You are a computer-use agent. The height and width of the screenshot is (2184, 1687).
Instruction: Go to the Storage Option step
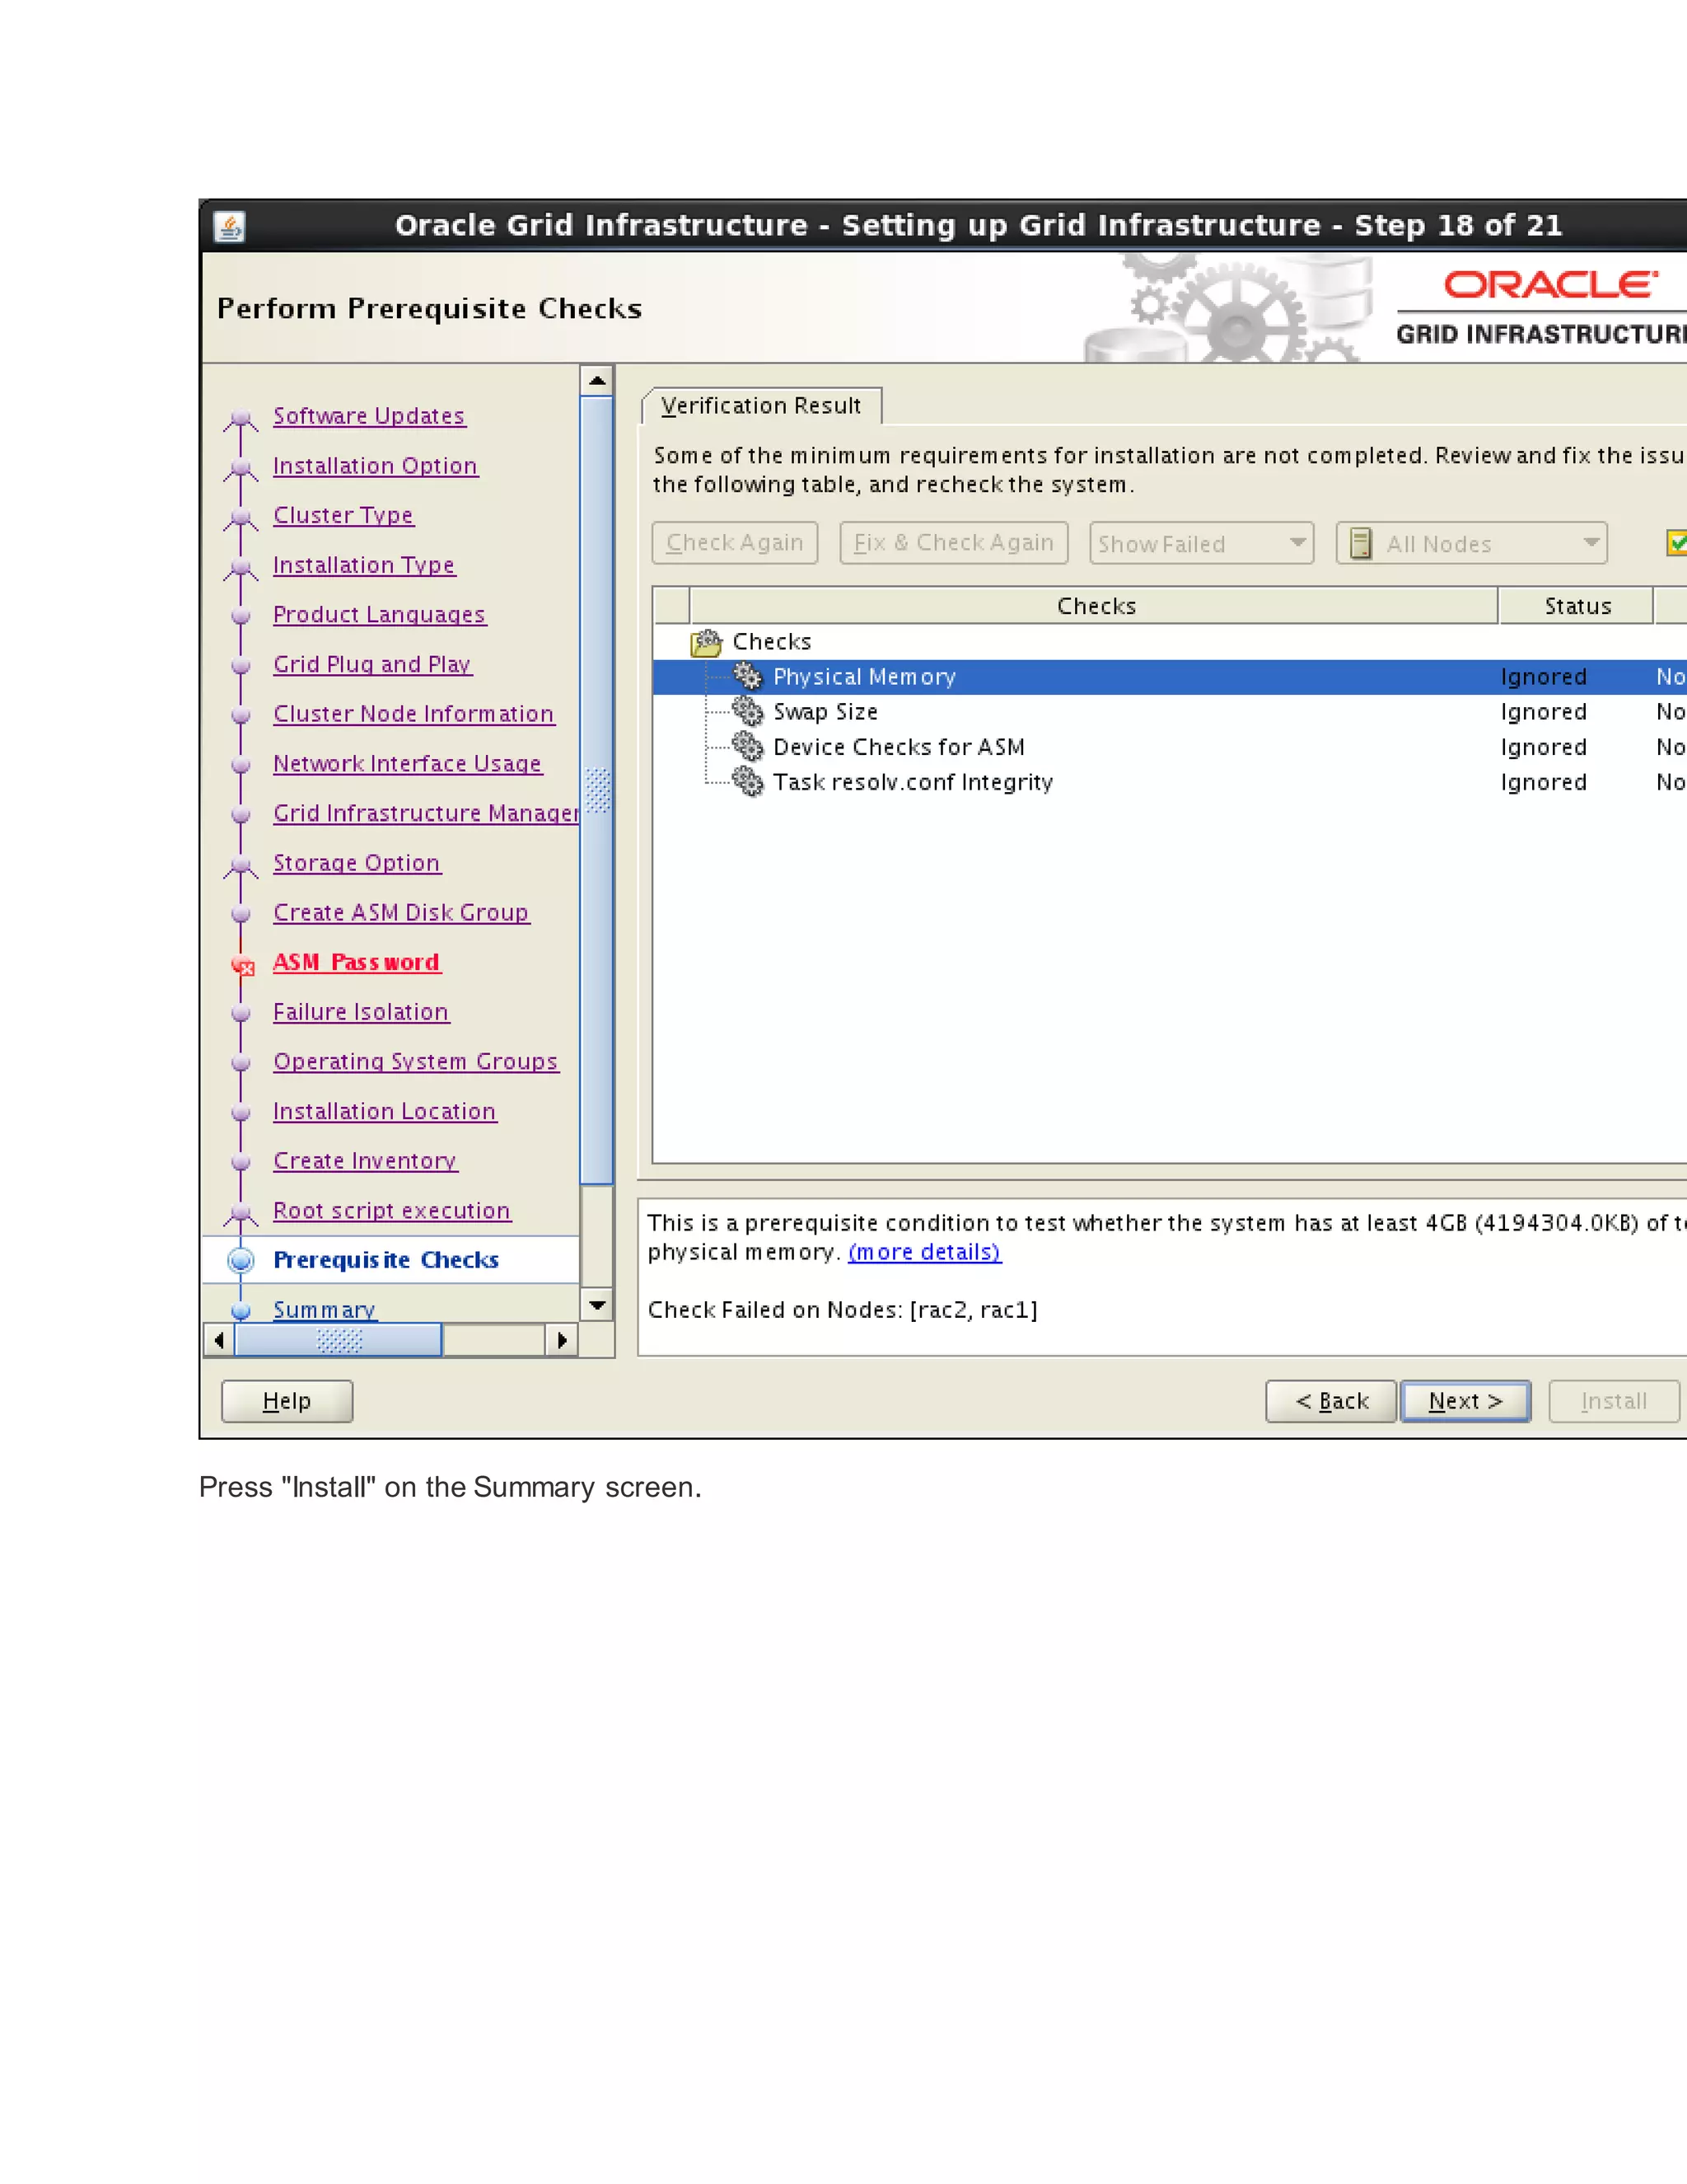pyautogui.click(x=356, y=863)
